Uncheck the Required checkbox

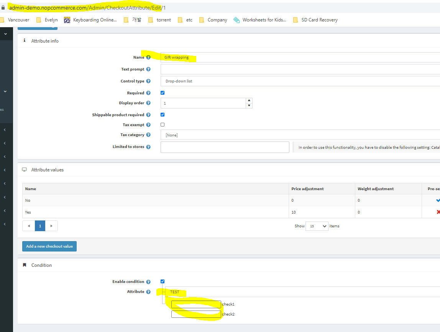[x=163, y=92]
